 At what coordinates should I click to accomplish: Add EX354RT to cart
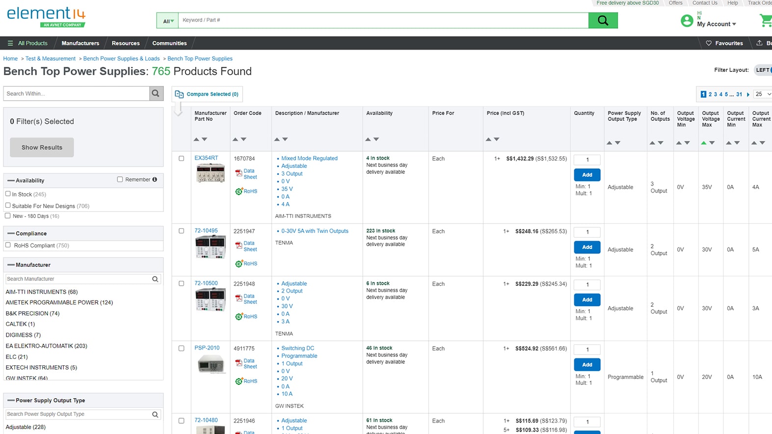587,175
